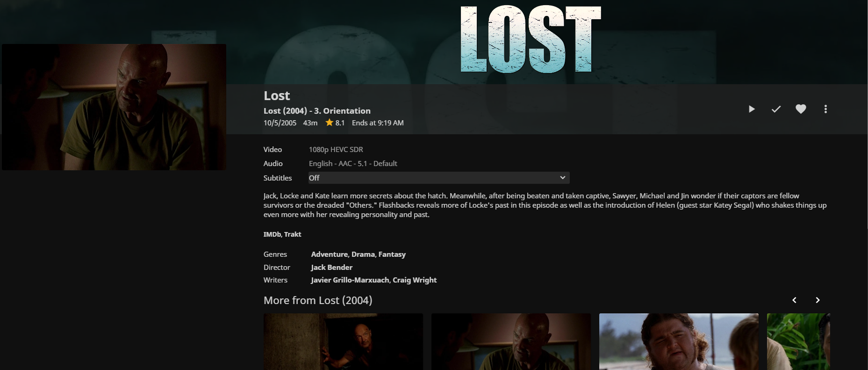This screenshot has height=370, width=868.
Task: Go to the Lost series title
Action: [277, 95]
